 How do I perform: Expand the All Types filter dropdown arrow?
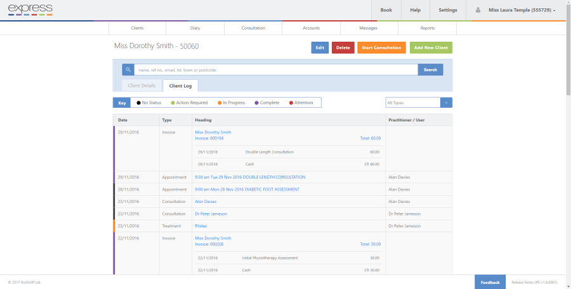tap(446, 103)
